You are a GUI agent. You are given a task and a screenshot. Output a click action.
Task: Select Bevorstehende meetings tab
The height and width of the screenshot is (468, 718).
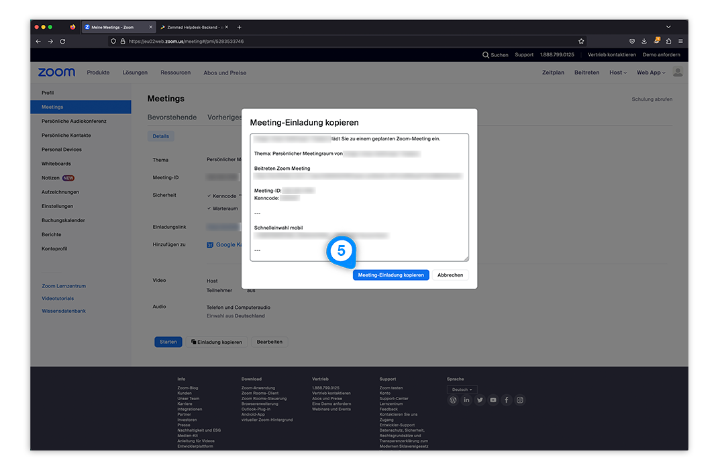pos(172,117)
